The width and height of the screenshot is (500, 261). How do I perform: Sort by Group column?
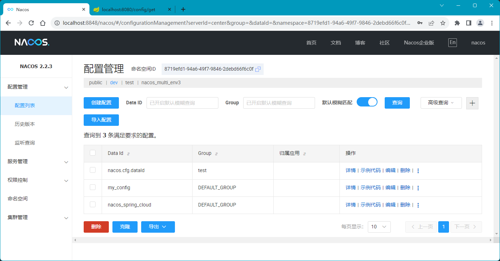pyautogui.click(x=216, y=153)
